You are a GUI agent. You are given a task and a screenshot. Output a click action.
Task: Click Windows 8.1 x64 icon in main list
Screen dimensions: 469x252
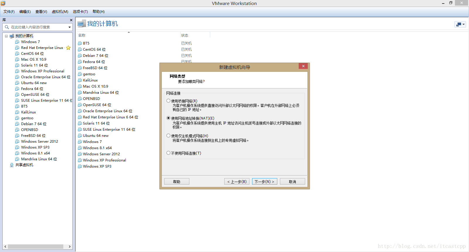coord(80,148)
